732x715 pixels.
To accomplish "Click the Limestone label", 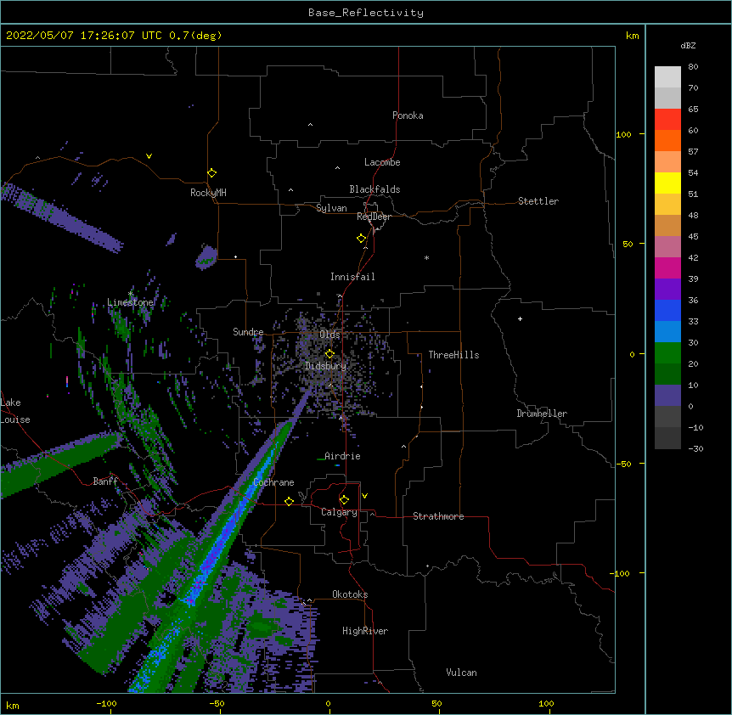I will 130,302.
